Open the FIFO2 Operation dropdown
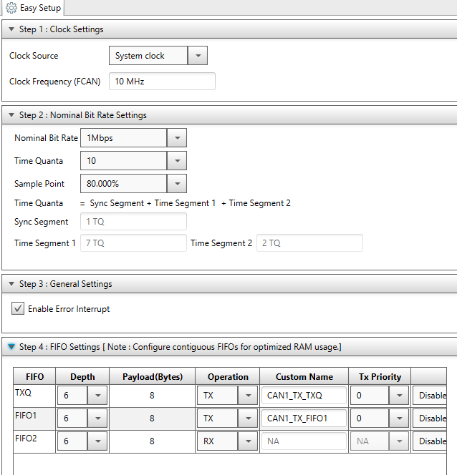This screenshot has height=475, width=457. [x=248, y=441]
